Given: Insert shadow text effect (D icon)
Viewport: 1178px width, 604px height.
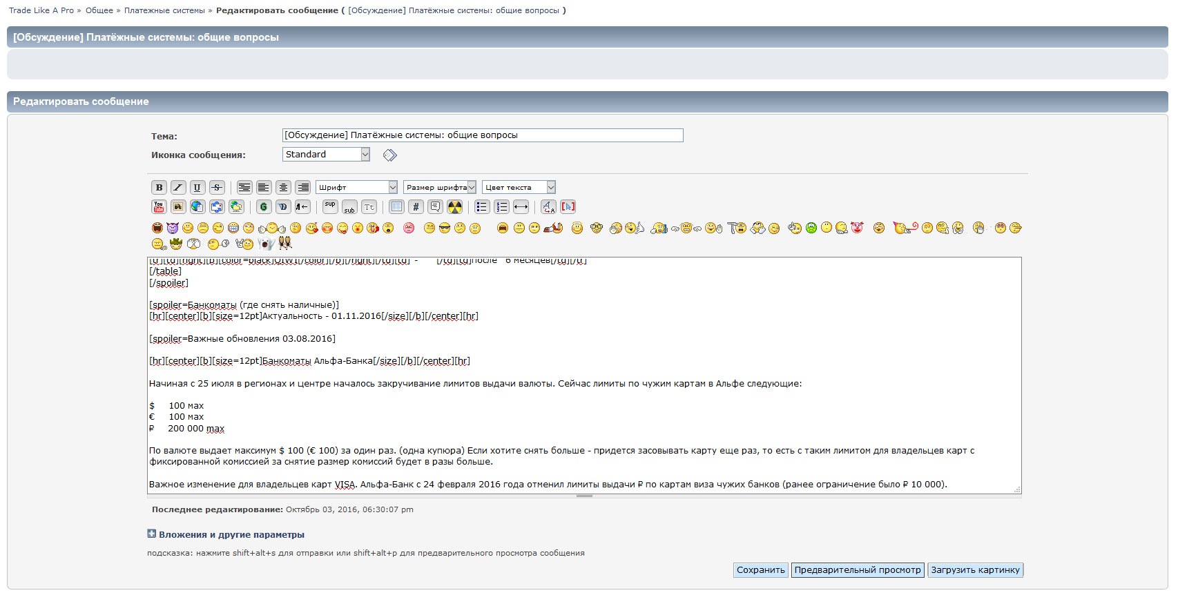Looking at the screenshot, I should [x=282, y=206].
